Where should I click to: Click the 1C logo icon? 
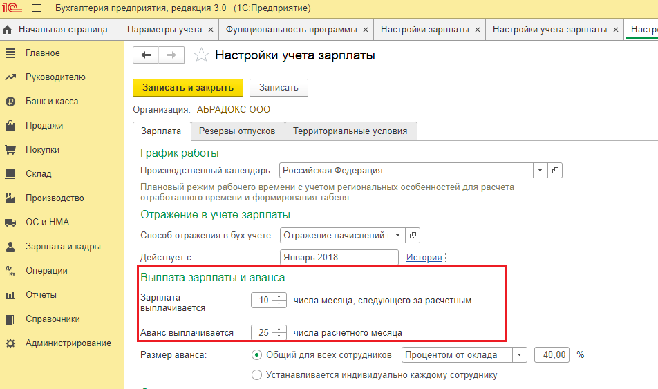tap(11, 8)
